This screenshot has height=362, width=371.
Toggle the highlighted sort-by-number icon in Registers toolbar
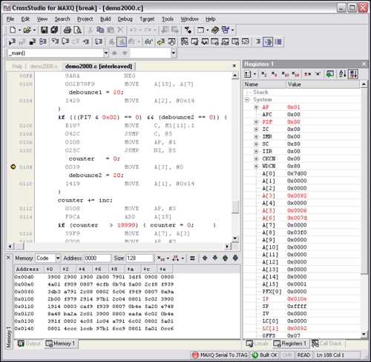coord(353,74)
